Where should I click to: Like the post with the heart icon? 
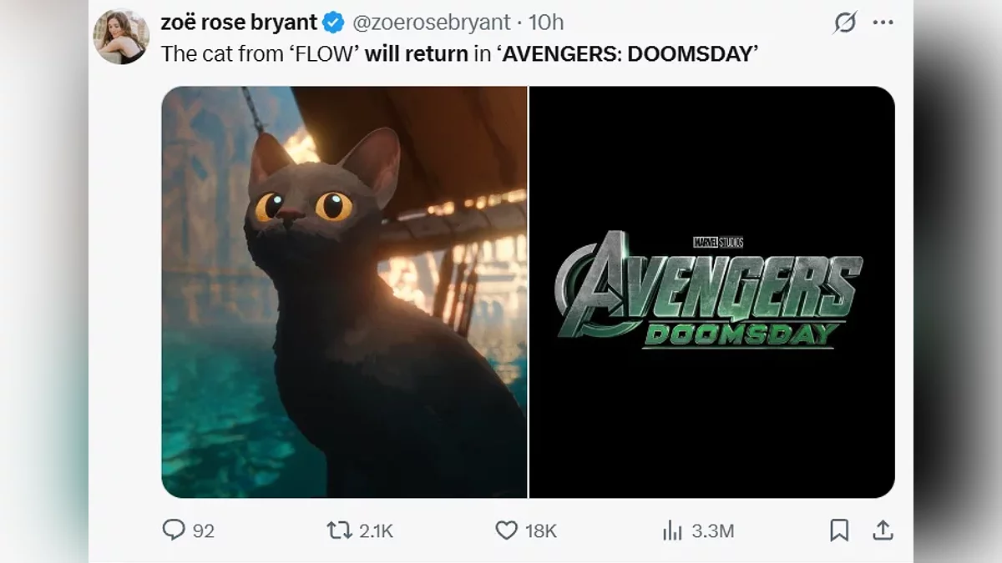(507, 530)
